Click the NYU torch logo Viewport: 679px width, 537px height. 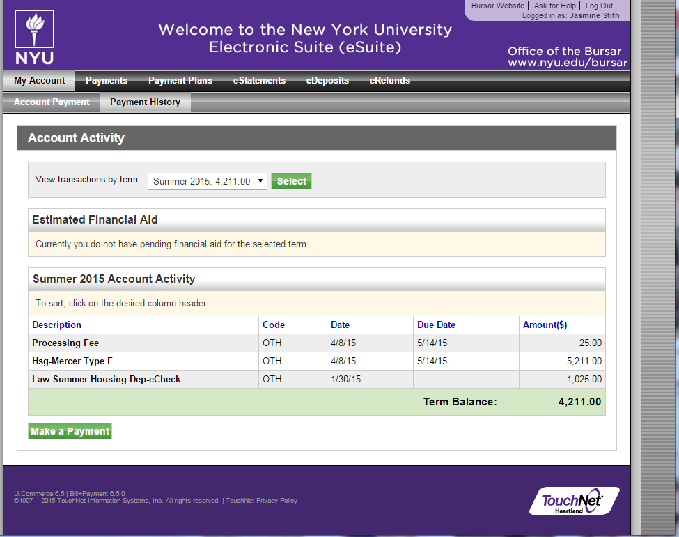coord(34,39)
